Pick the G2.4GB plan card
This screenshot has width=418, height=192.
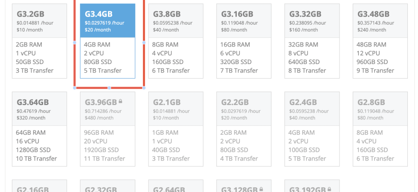tap(312, 129)
